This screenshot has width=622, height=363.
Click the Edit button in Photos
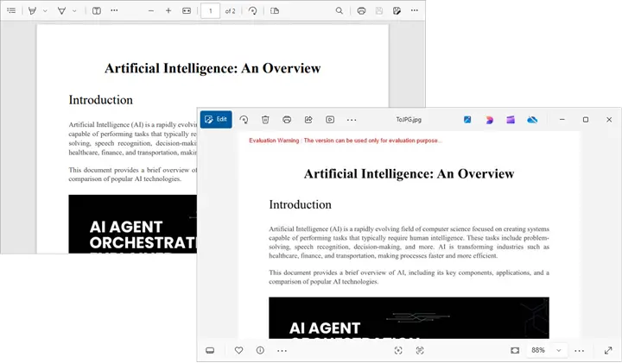(216, 119)
